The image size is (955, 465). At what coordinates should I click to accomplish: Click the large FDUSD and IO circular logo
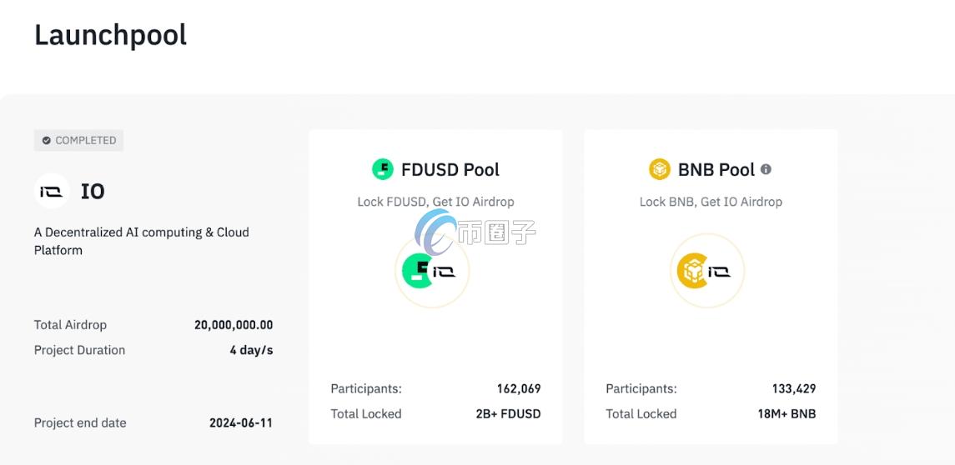click(x=431, y=271)
